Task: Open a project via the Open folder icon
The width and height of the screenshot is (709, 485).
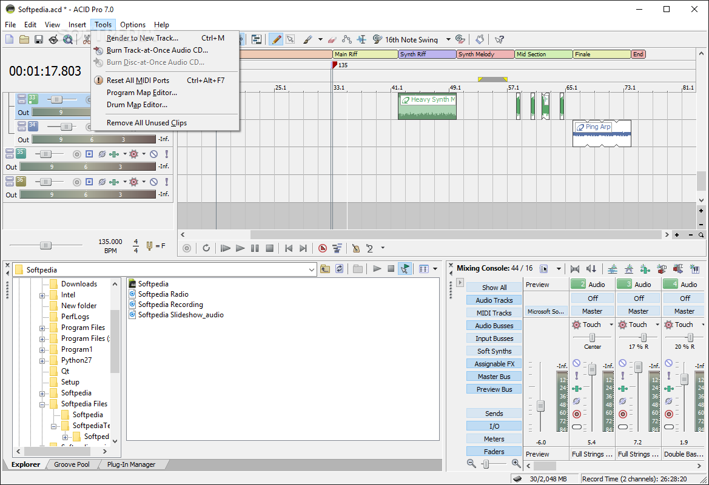Action: (24, 39)
